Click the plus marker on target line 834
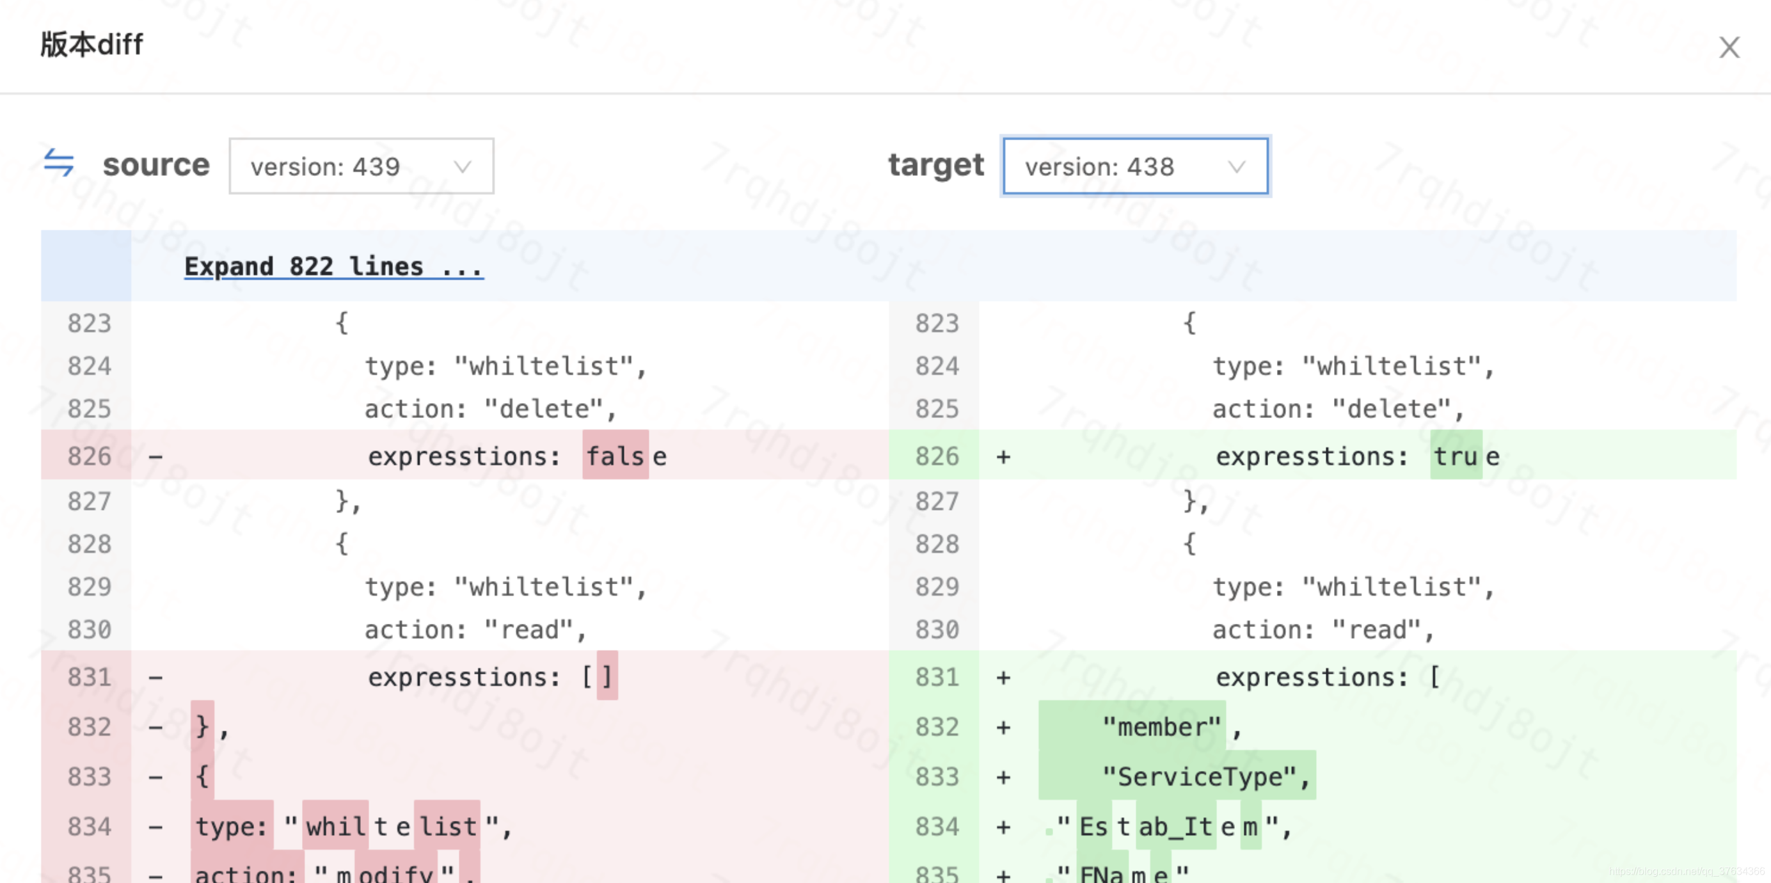This screenshot has height=883, width=1771. click(1003, 827)
